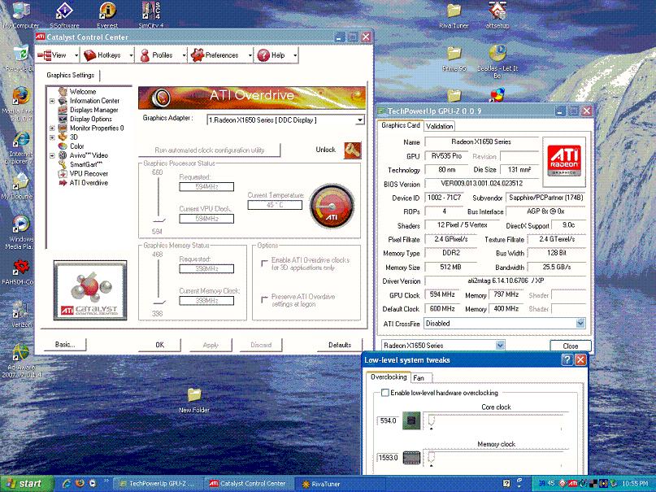Image resolution: width=656 pixels, height=492 pixels.
Task: Open the Hotkeys toolbar menu
Action: 102,55
